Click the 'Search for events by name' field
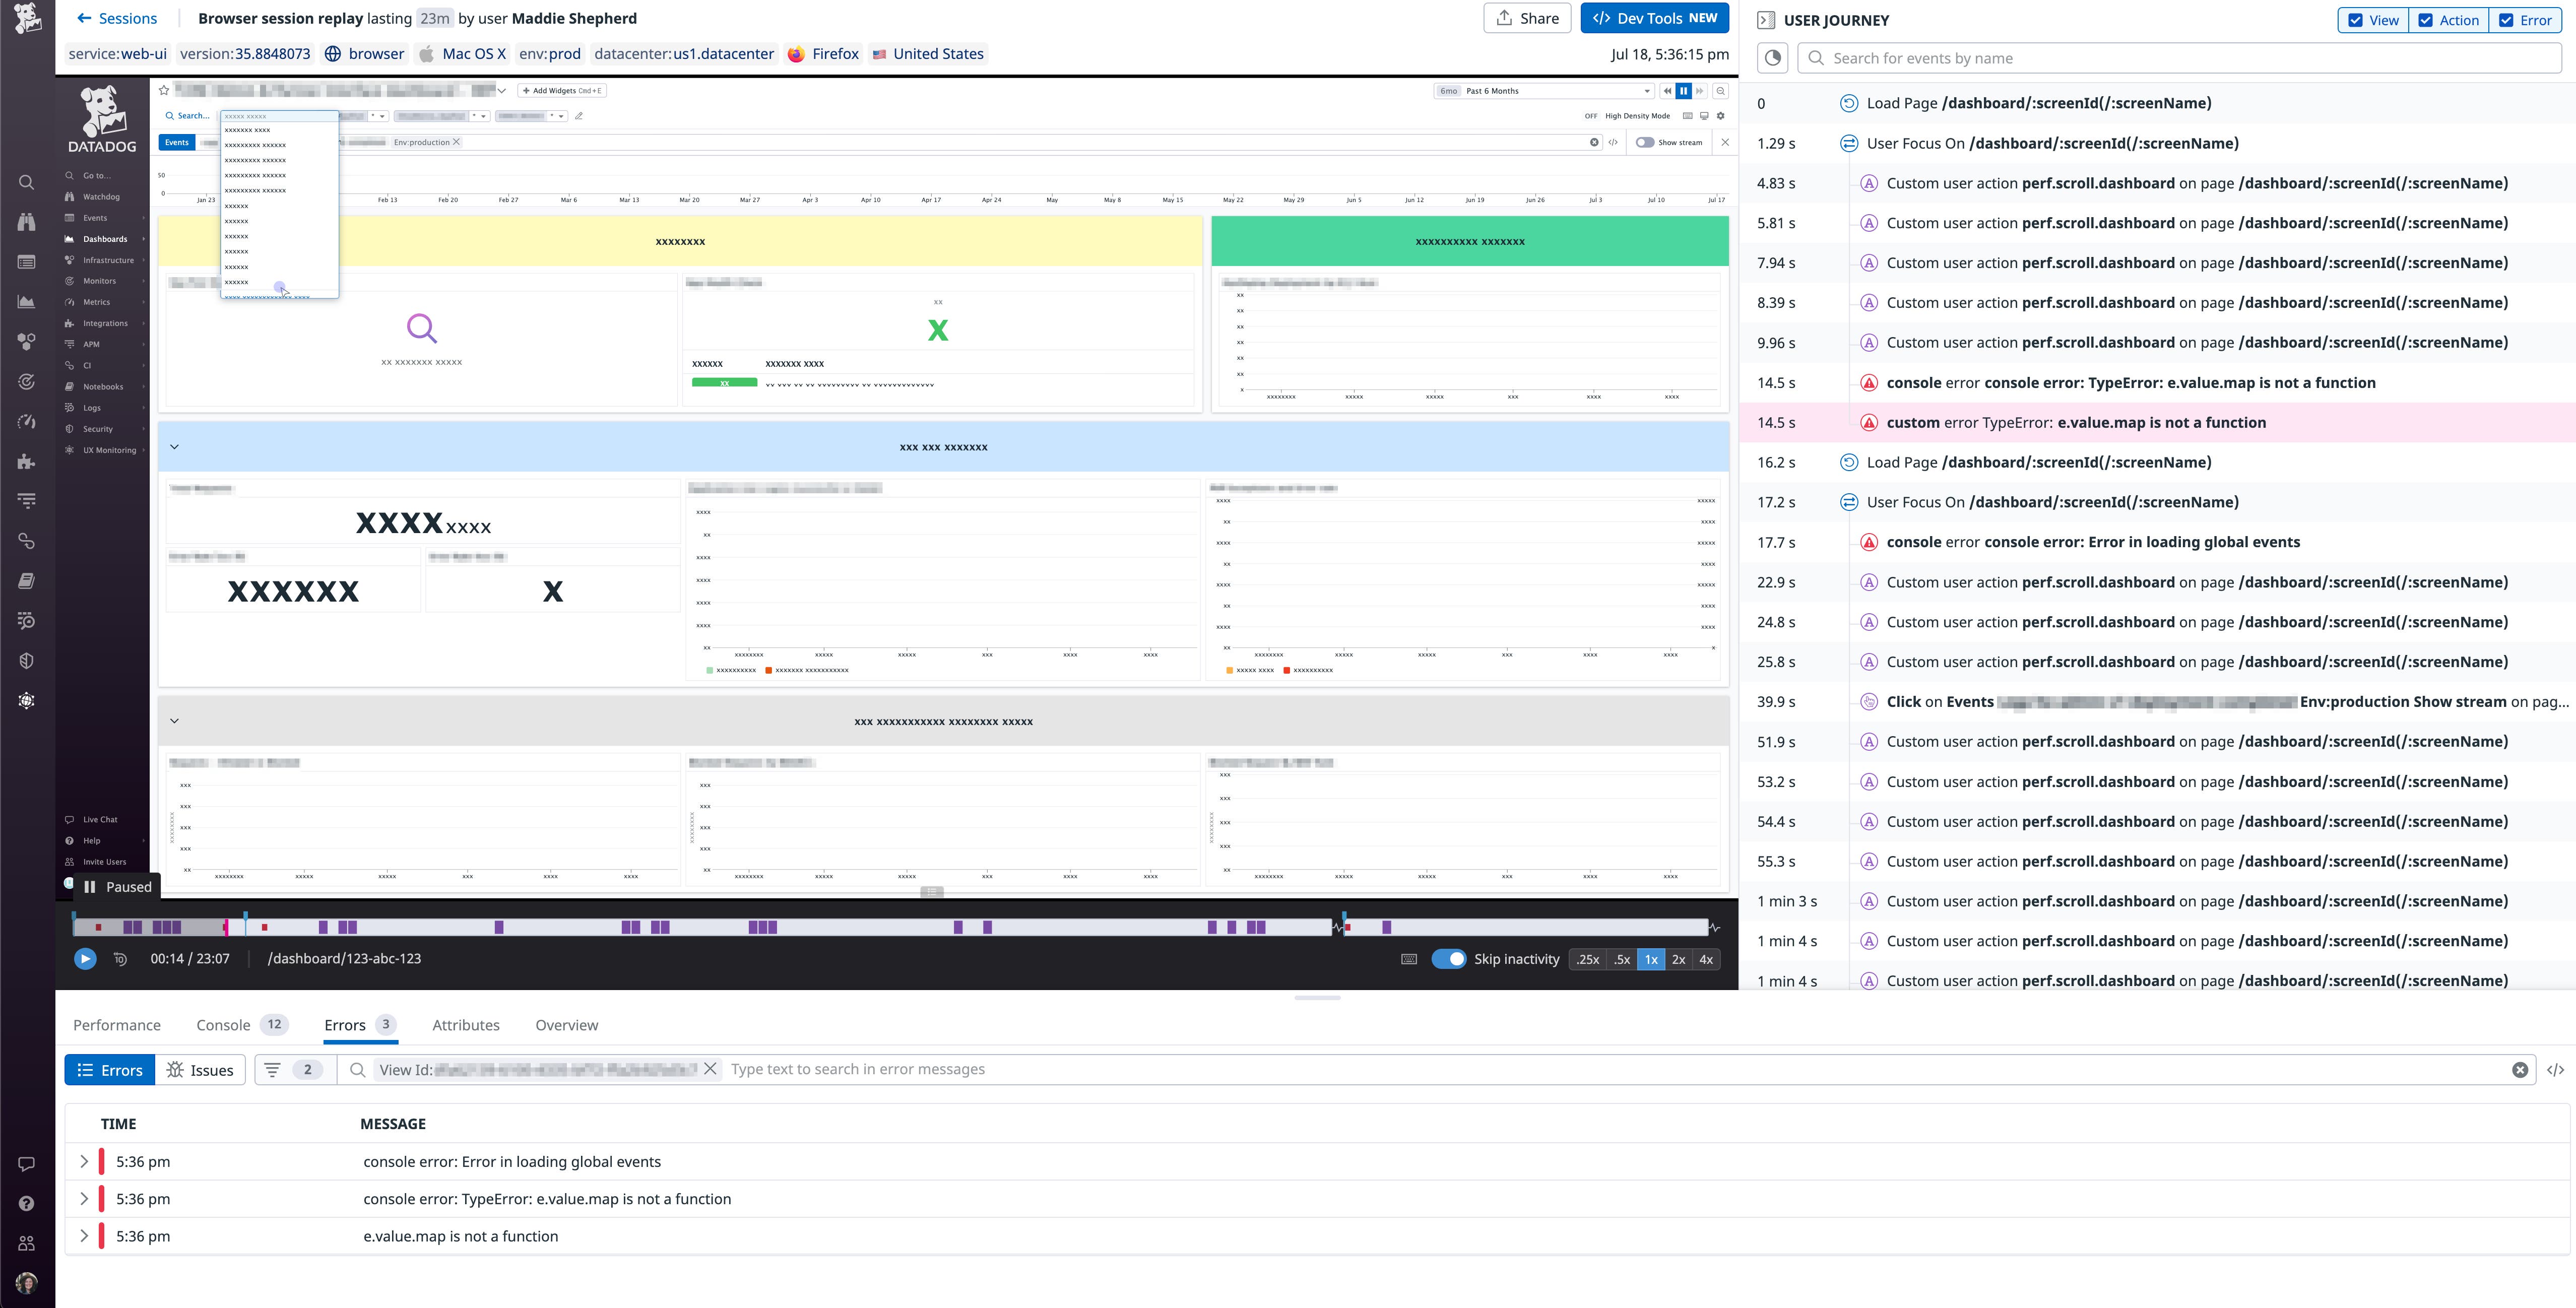The height and width of the screenshot is (1308, 2576). (2100, 57)
